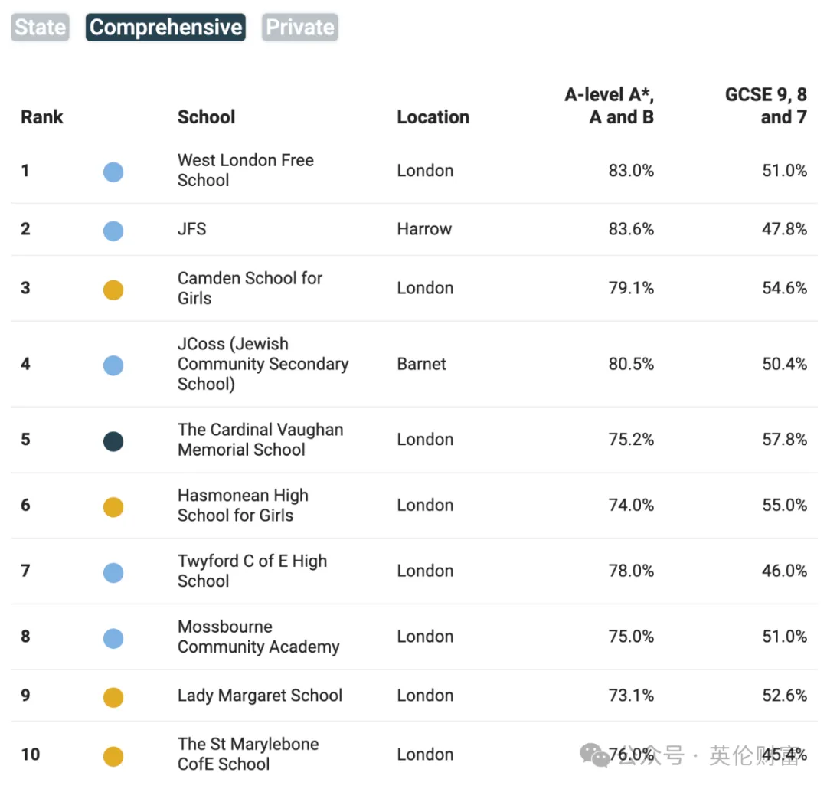Viewport: 827px width, 789px height.
Task: Sort by the School column header
Action: tap(206, 117)
